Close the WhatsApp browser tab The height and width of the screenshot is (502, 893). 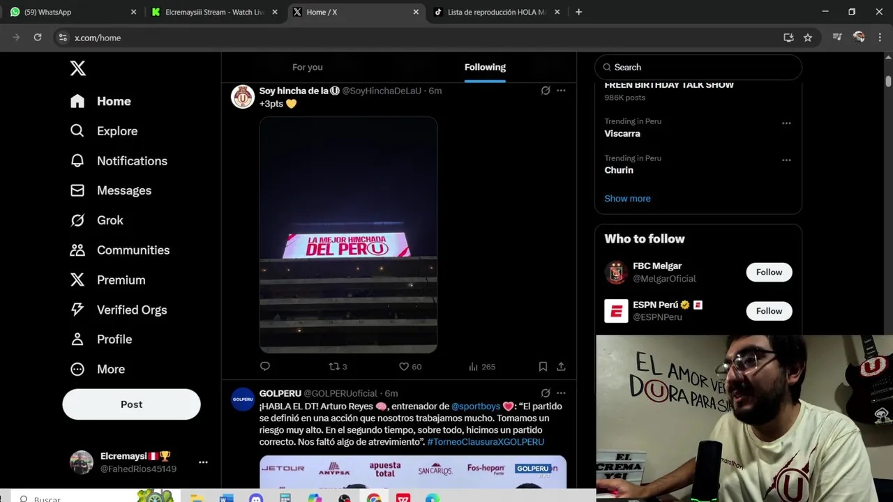click(133, 12)
